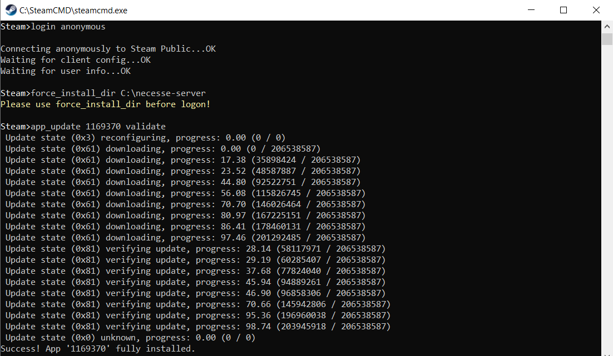This screenshot has width=613, height=356.
Task: Click the verifying update line at 98.74
Action: tap(198, 327)
